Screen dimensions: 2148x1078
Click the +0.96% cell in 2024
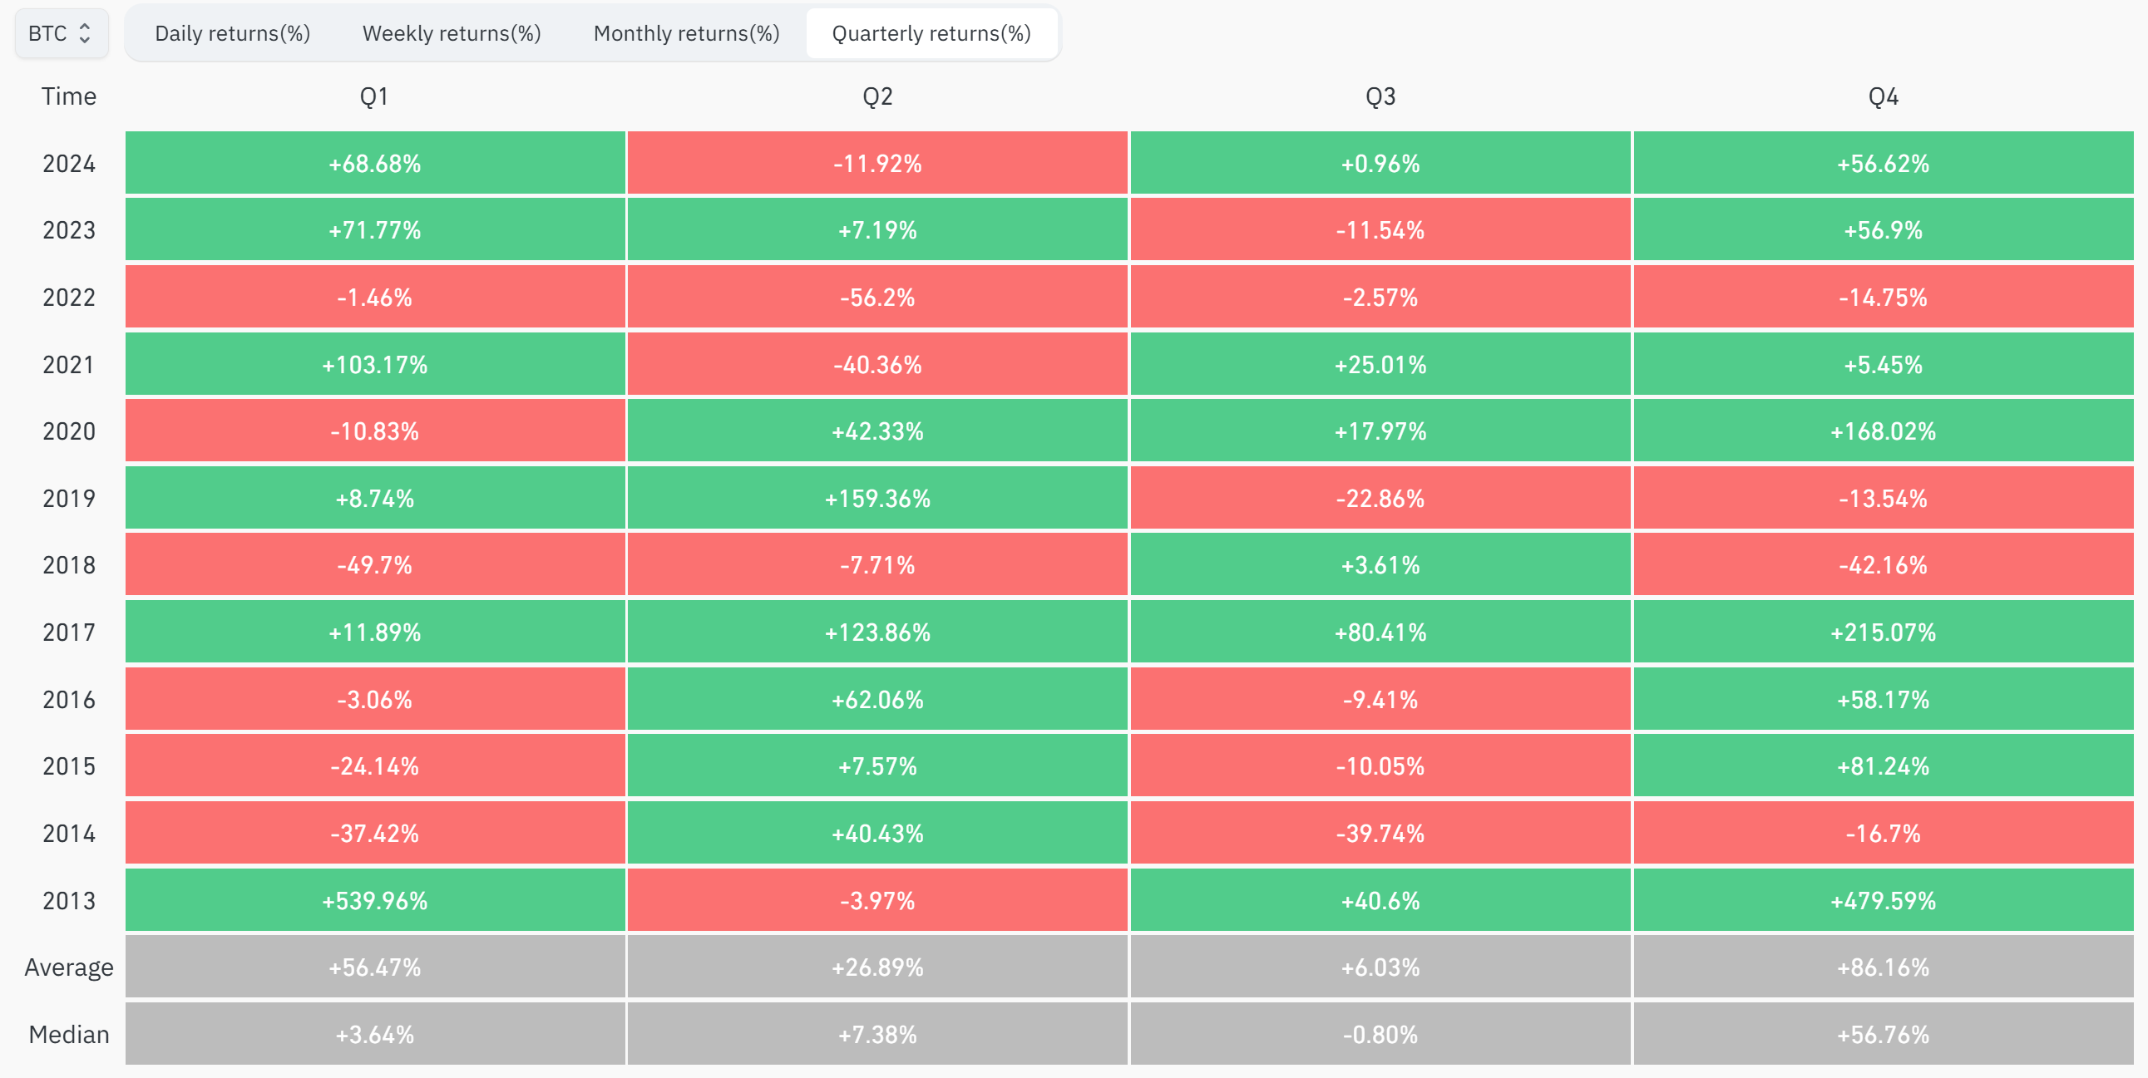(1380, 164)
